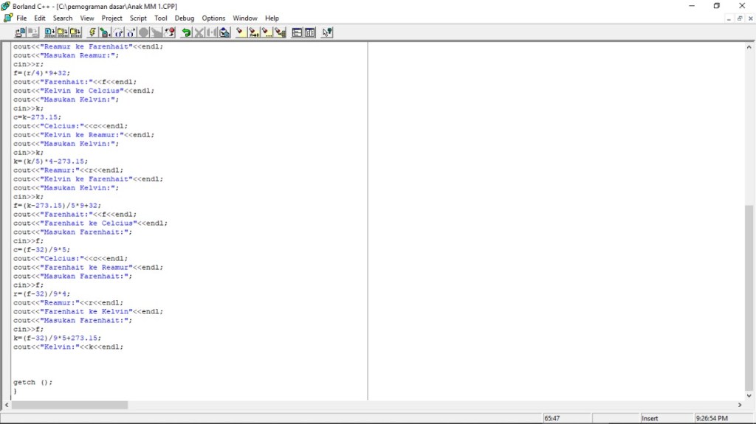Open the File menu
The height and width of the screenshot is (424, 756).
click(21, 18)
